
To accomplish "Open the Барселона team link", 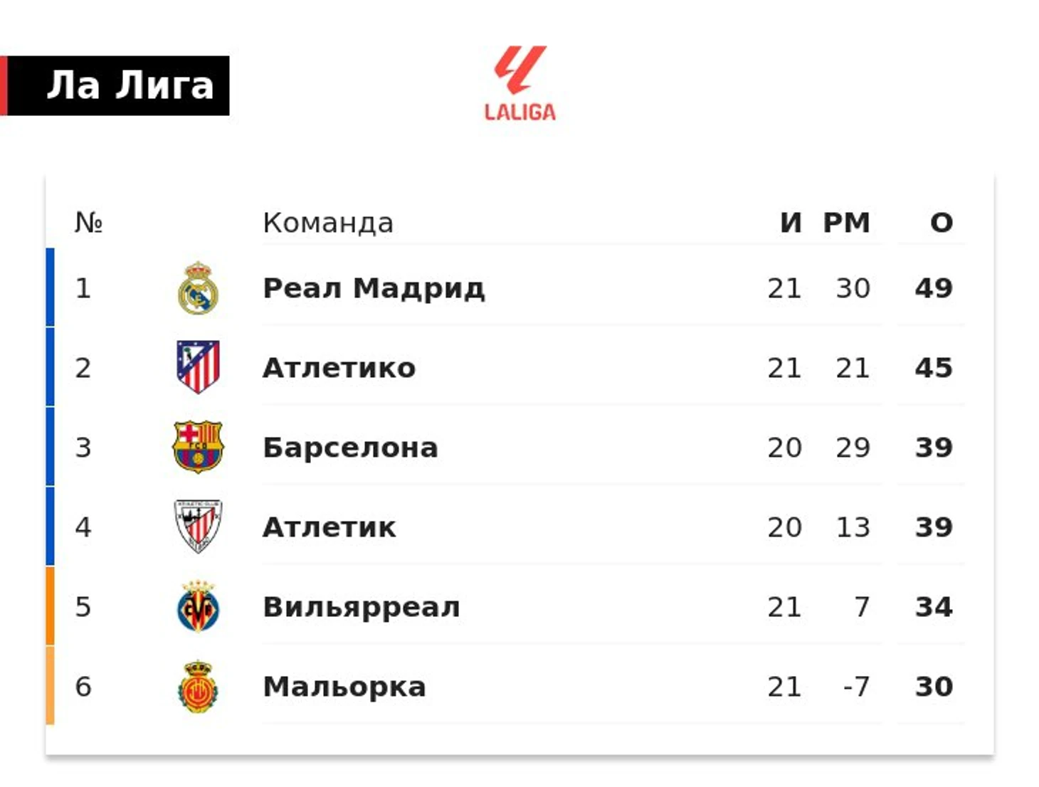I will pos(350,448).
